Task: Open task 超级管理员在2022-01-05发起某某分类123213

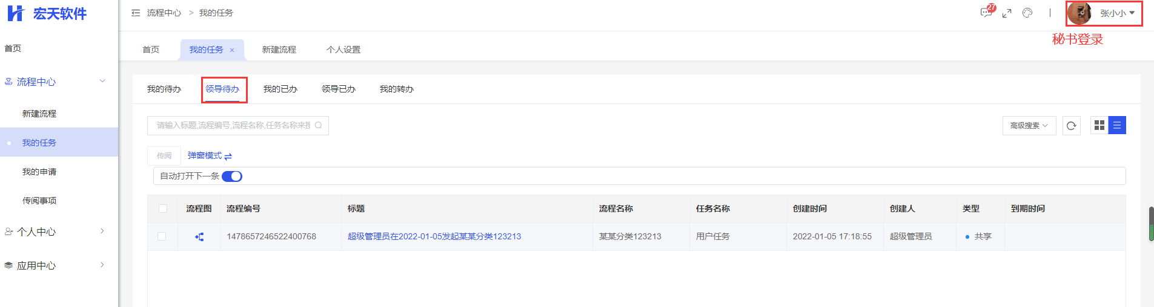Action: [434, 236]
